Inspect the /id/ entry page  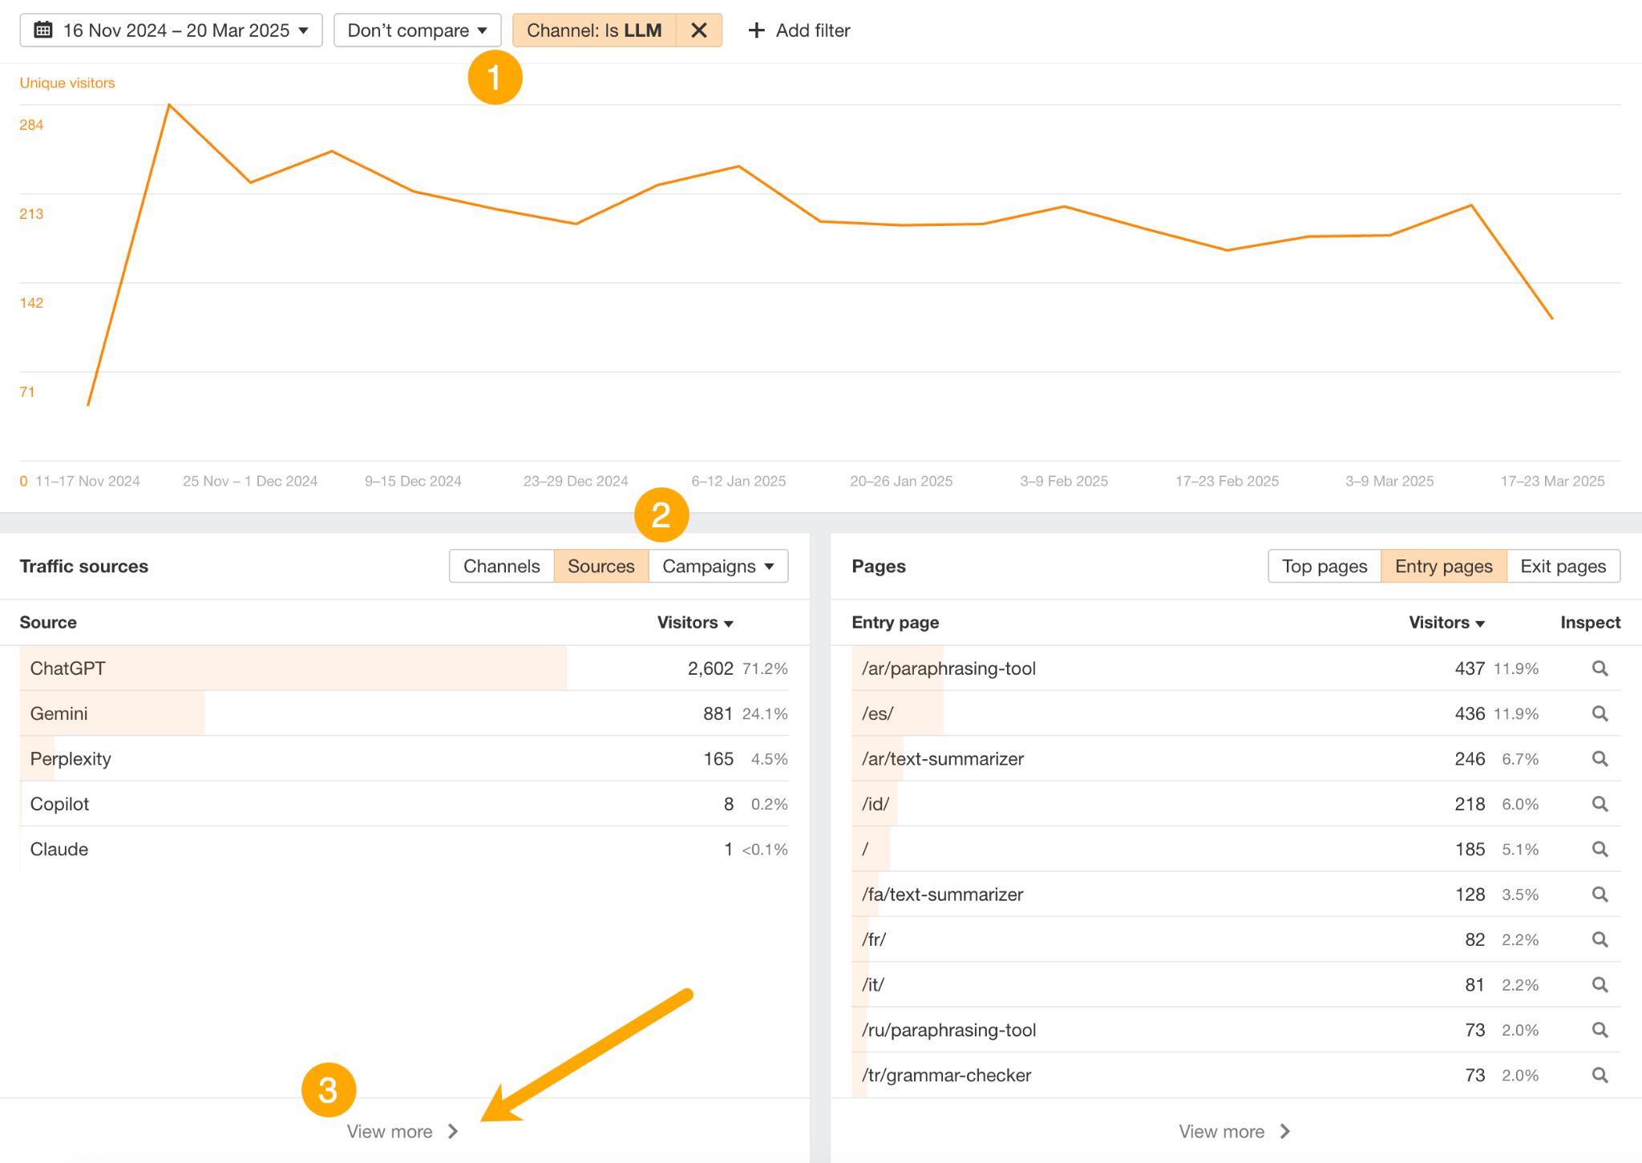tap(1600, 803)
